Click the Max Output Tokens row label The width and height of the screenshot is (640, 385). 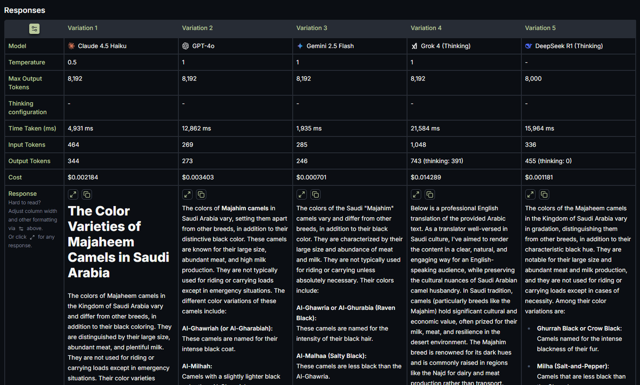tap(25, 83)
